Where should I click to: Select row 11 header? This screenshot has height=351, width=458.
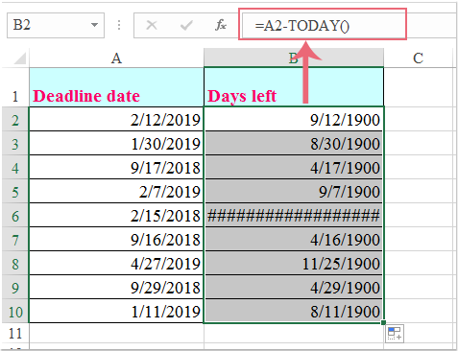[15, 334]
